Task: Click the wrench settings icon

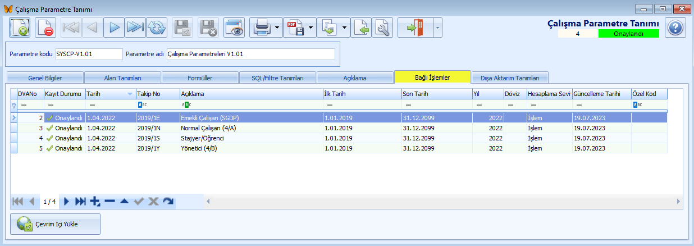Action: [x=382, y=28]
